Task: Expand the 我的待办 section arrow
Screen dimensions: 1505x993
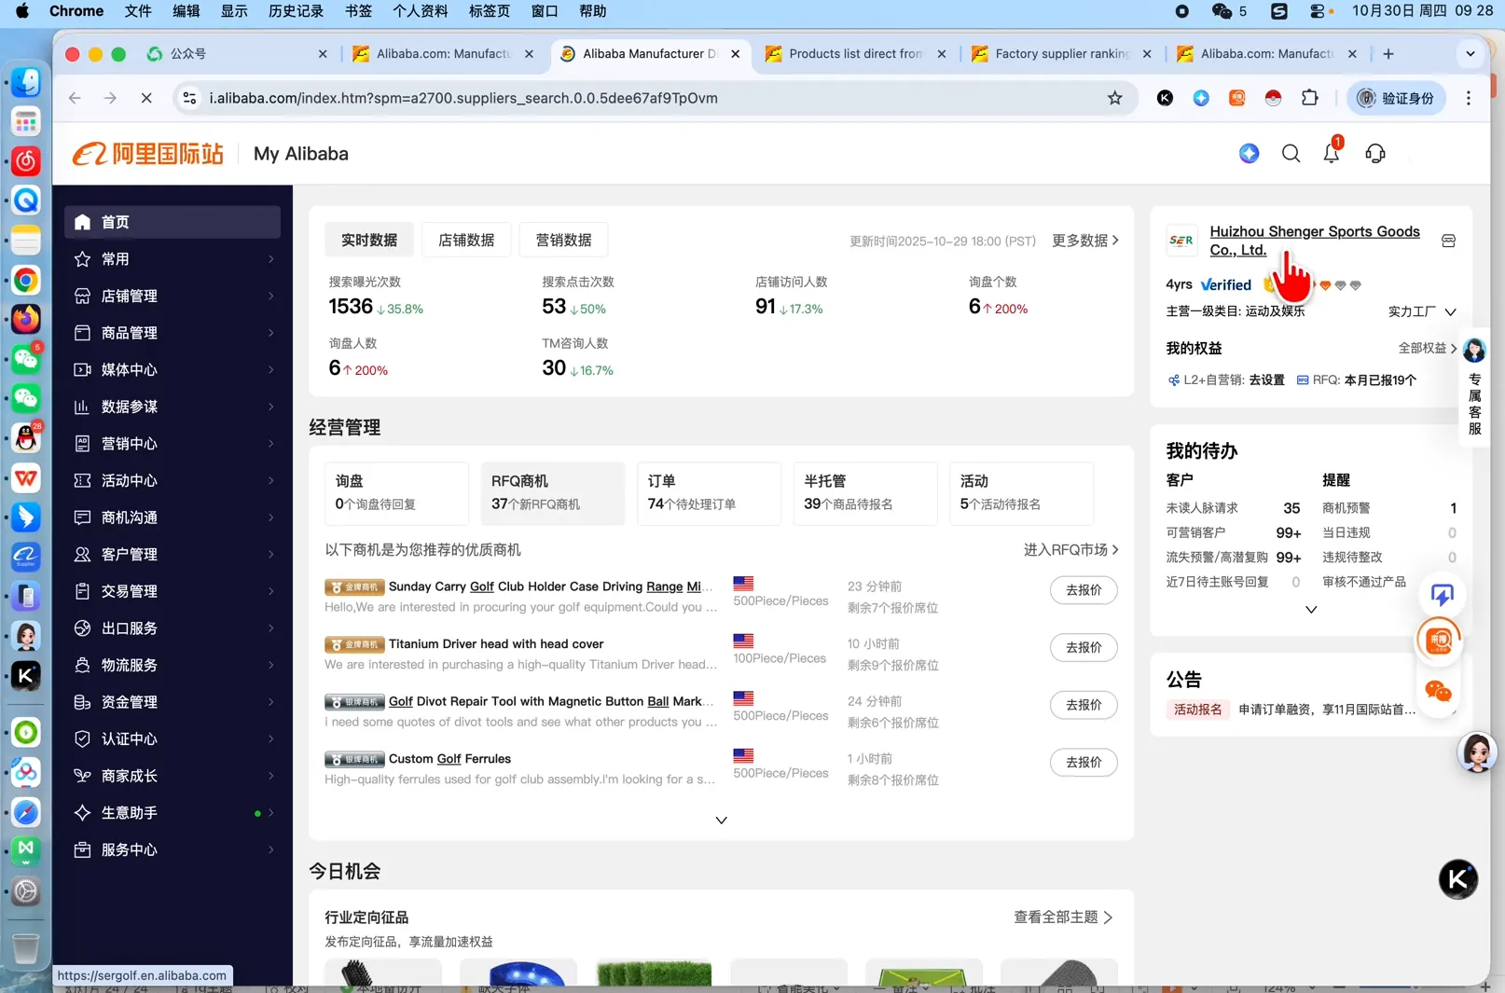Action: (1311, 610)
